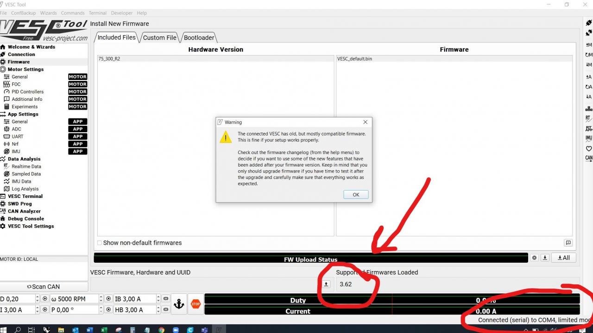This screenshot has height=333, width=593.
Task: Click the Scan CAN button
Action: (x=44, y=287)
